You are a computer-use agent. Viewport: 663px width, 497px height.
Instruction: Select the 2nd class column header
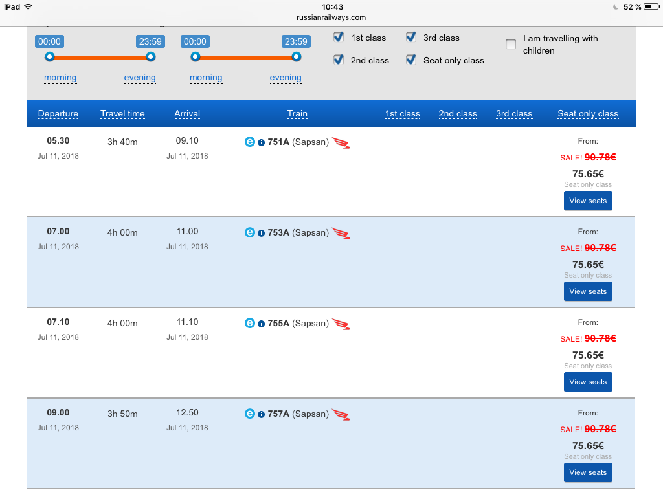coord(458,114)
